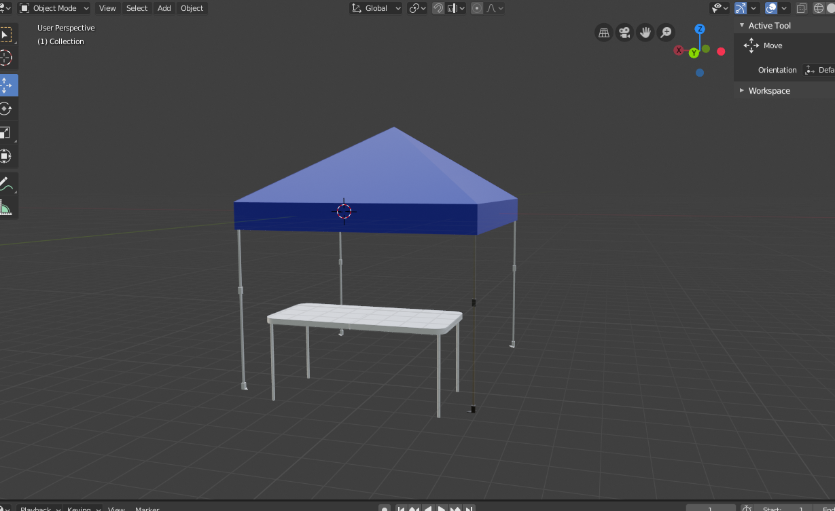Toggle show gizmos button
Screen dimensions: 835x511
741,8
